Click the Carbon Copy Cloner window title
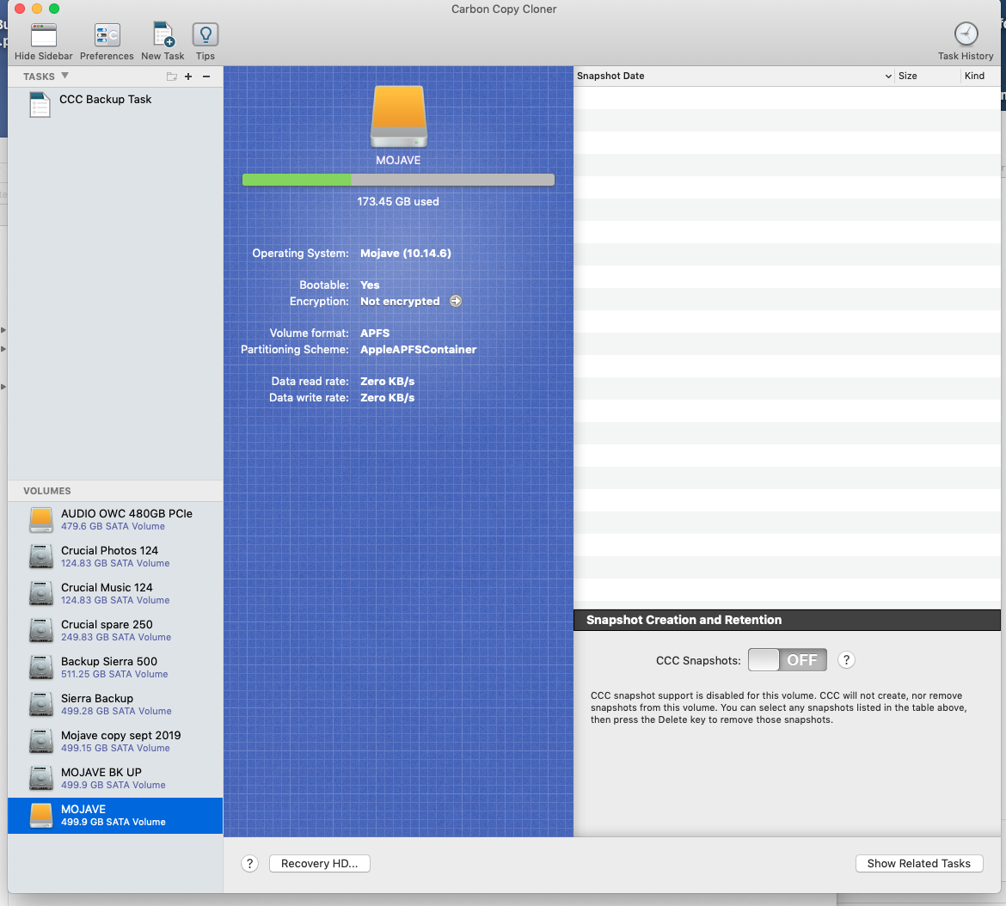The width and height of the screenshot is (1006, 906). 504,9
